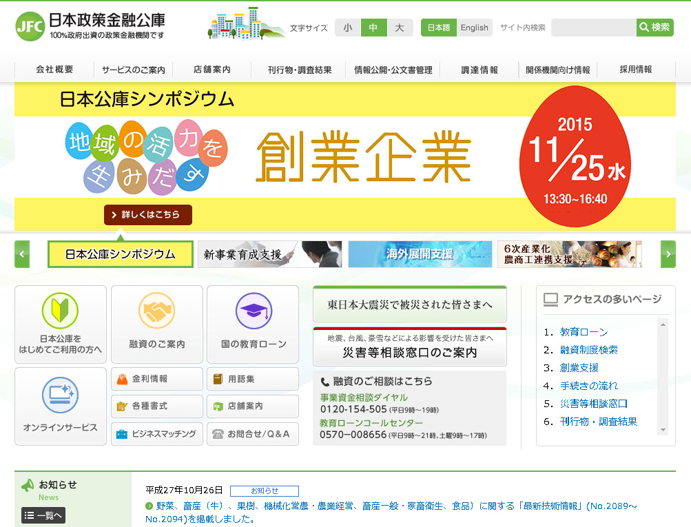This screenshot has width=691, height=527.
Task: Open the beginner guide icon for first-time users
Action: coord(61,324)
